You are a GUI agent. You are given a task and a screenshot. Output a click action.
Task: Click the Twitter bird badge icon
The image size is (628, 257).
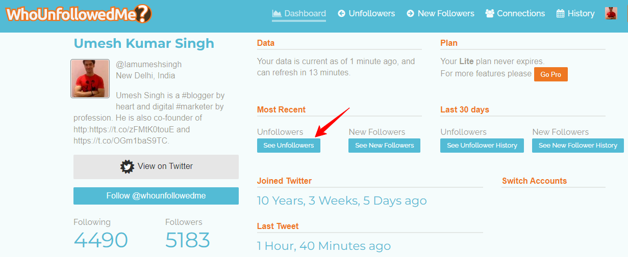127,166
